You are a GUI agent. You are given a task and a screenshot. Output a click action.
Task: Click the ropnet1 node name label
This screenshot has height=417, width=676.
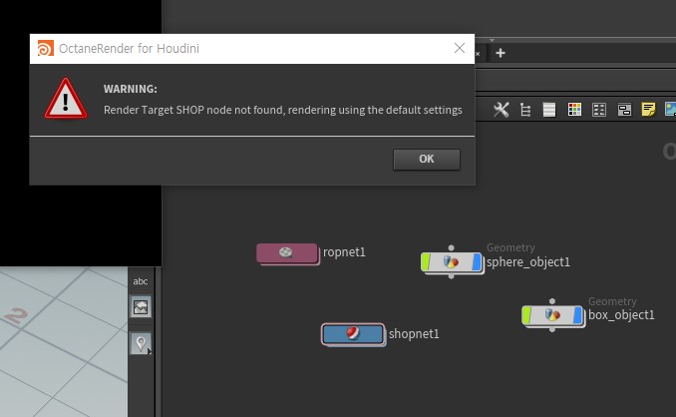click(x=344, y=252)
